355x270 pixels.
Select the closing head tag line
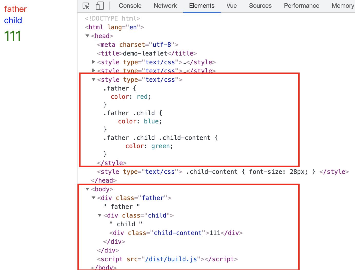click(x=104, y=181)
